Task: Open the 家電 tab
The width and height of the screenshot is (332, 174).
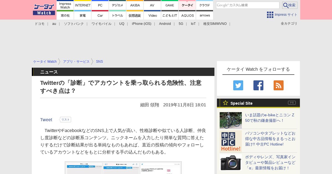Action: (x=83, y=15)
